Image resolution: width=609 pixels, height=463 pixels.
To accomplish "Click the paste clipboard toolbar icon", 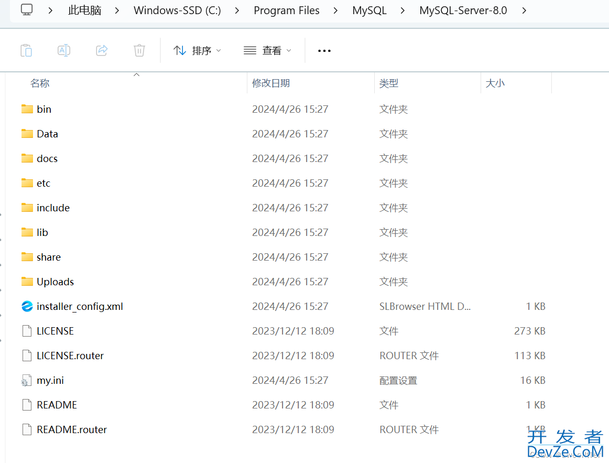I will (x=26, y=50).
